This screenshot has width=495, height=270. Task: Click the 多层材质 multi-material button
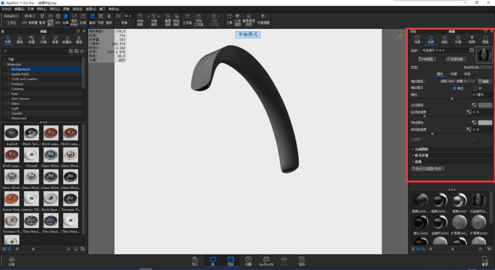pyautogui.click(x=456, y=59)
